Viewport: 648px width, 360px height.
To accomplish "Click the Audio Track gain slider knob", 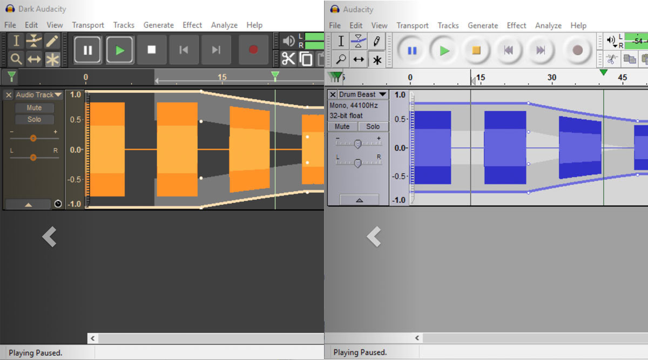I will [33, 138].
